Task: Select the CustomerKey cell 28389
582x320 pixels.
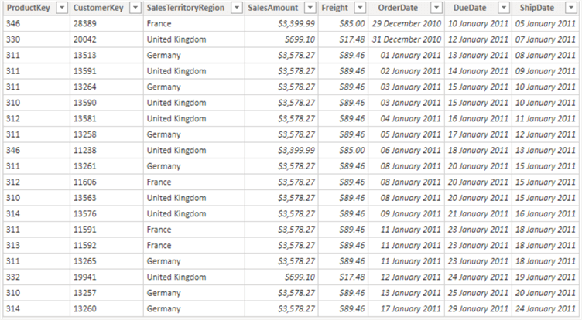Action: coord(84,24)
